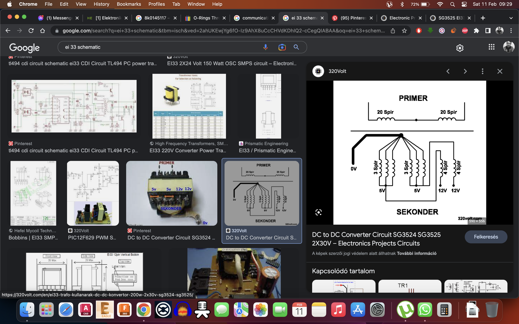This screenshot has height=324, width=519.
Task: Reload the current page
Action: point(31,31)
